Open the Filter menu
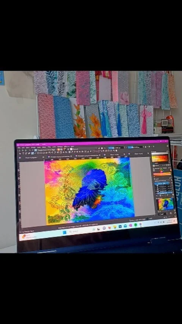182x324 pixels. (49, 147)
